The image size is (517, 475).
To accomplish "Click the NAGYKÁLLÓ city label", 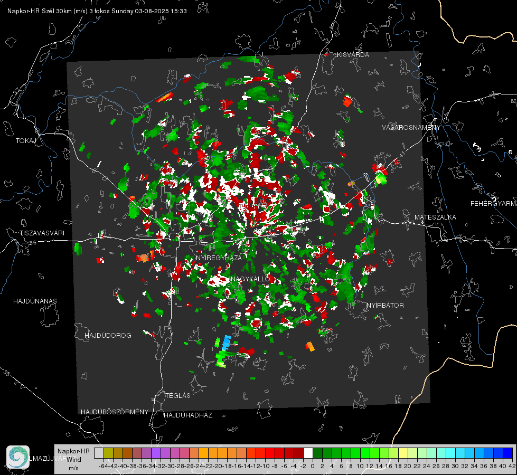I will pos(250,279).
